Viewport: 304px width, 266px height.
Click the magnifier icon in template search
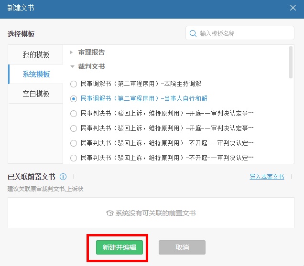[193, 33]
